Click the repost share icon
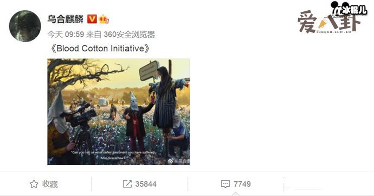Viewport: 374px width, 196px height. [127, 184]
